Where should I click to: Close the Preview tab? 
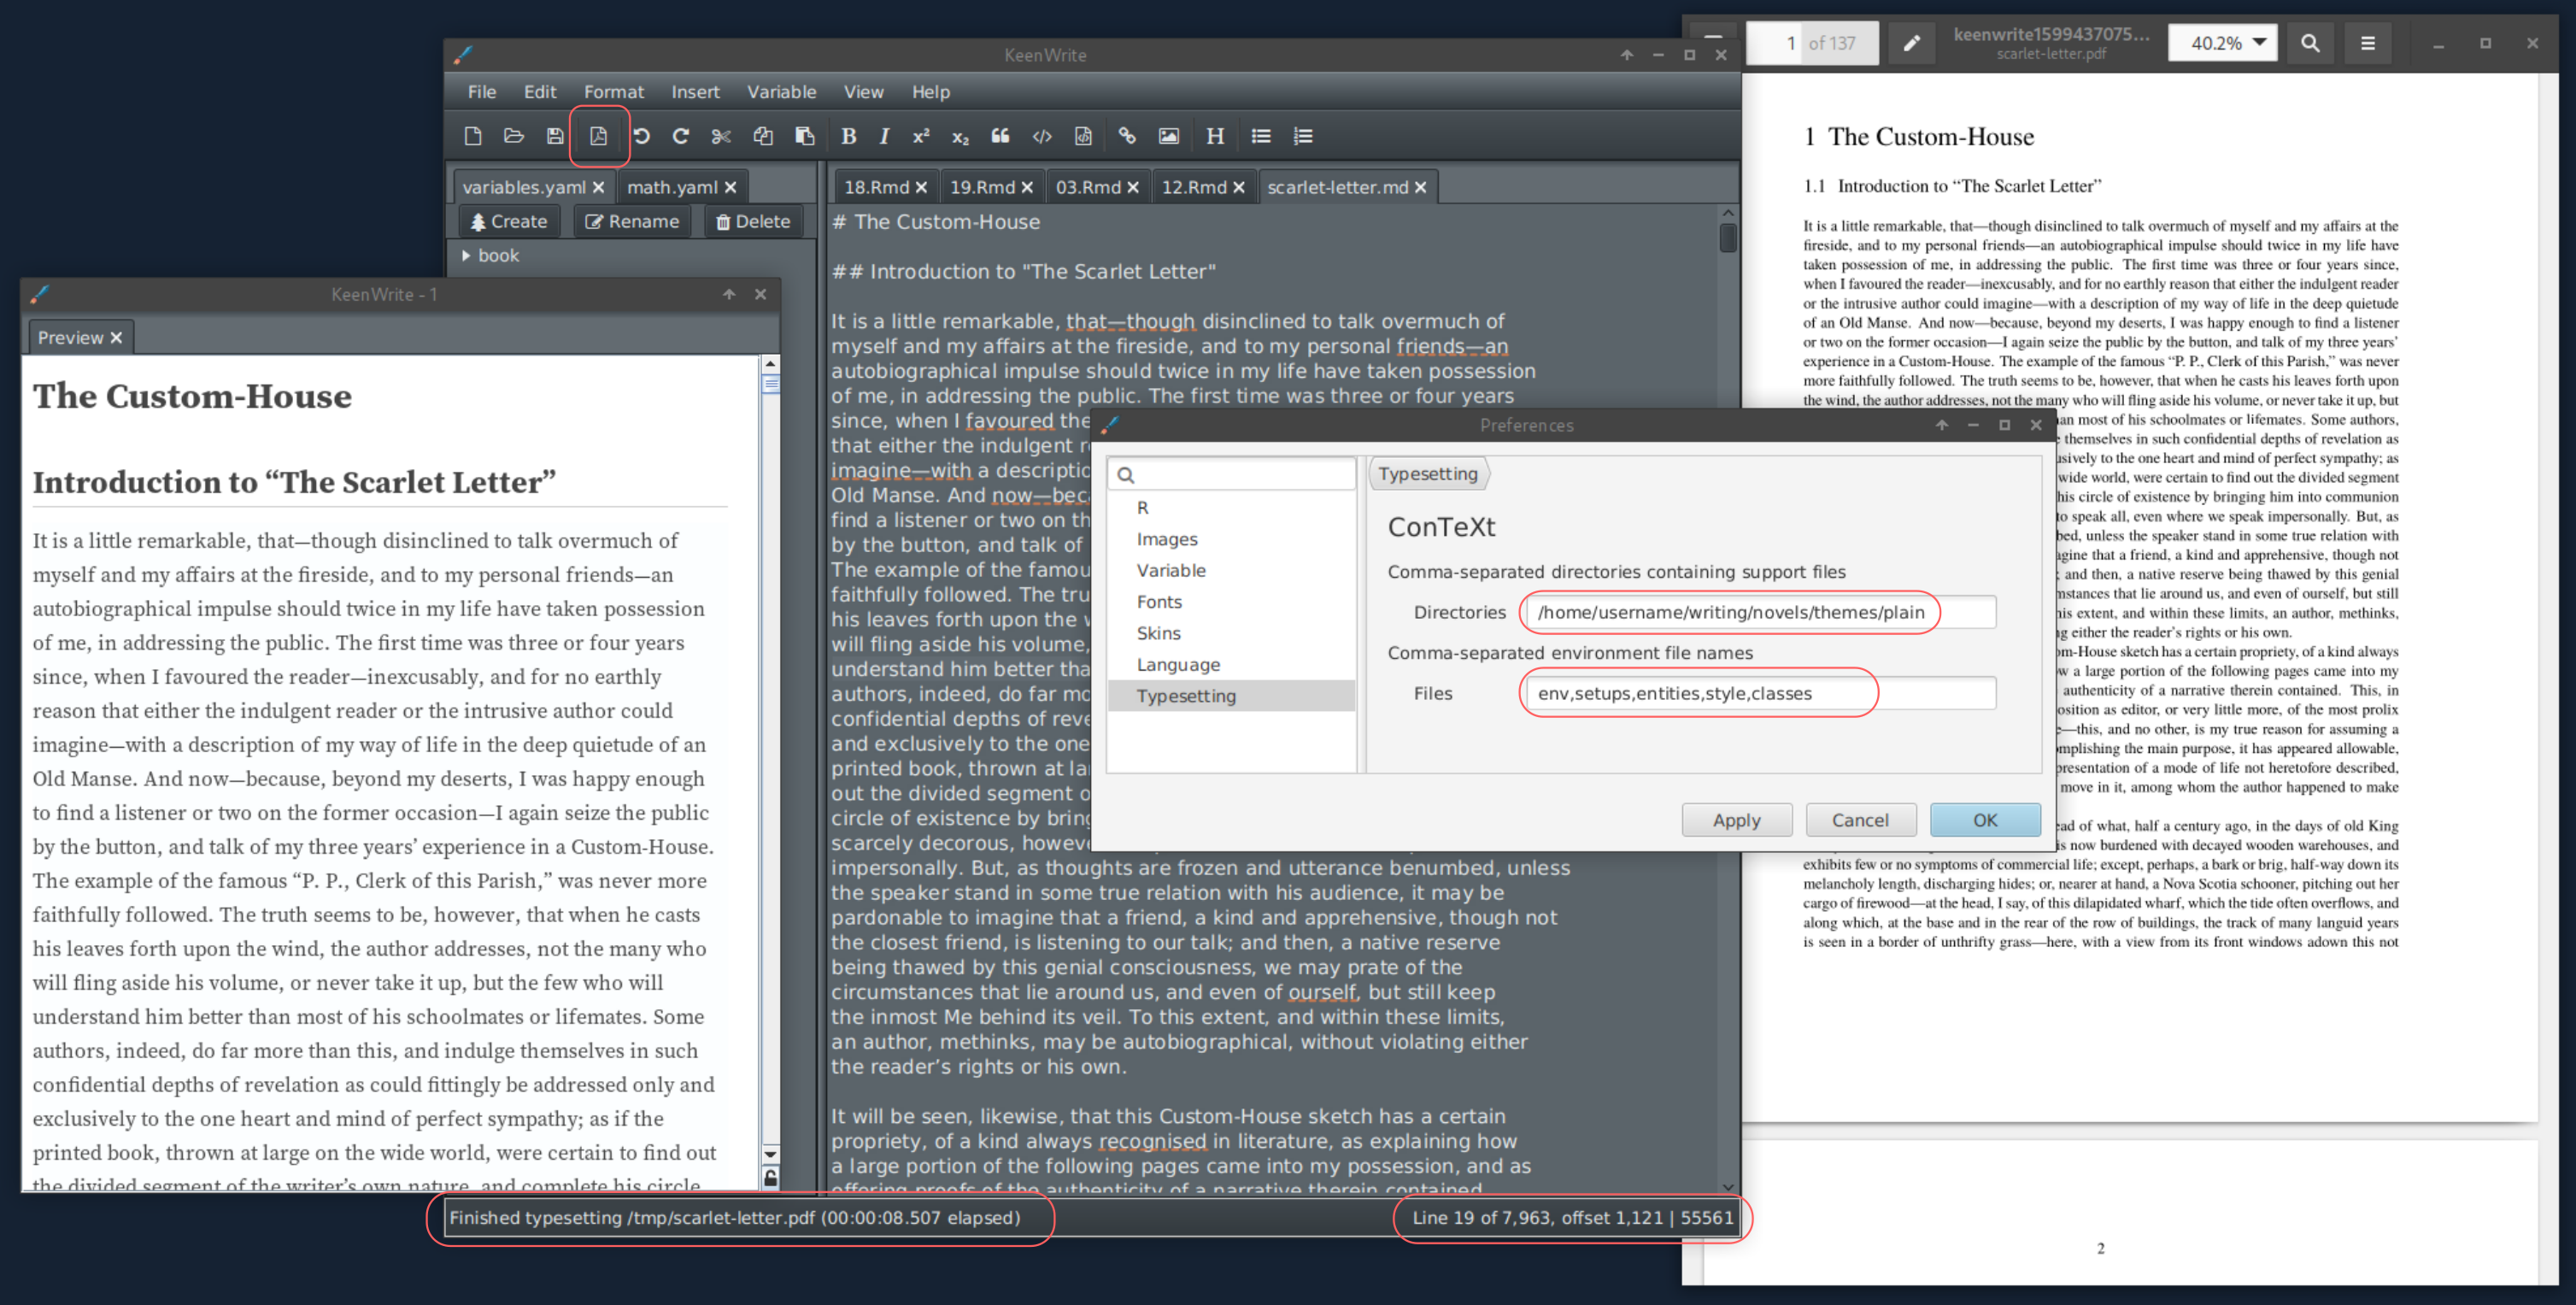pyautogui.click(x=116, y=338)
